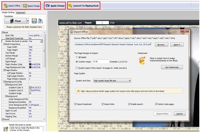Select the Inner Background File row
The image size is (200, 132).
pos(22,105)
